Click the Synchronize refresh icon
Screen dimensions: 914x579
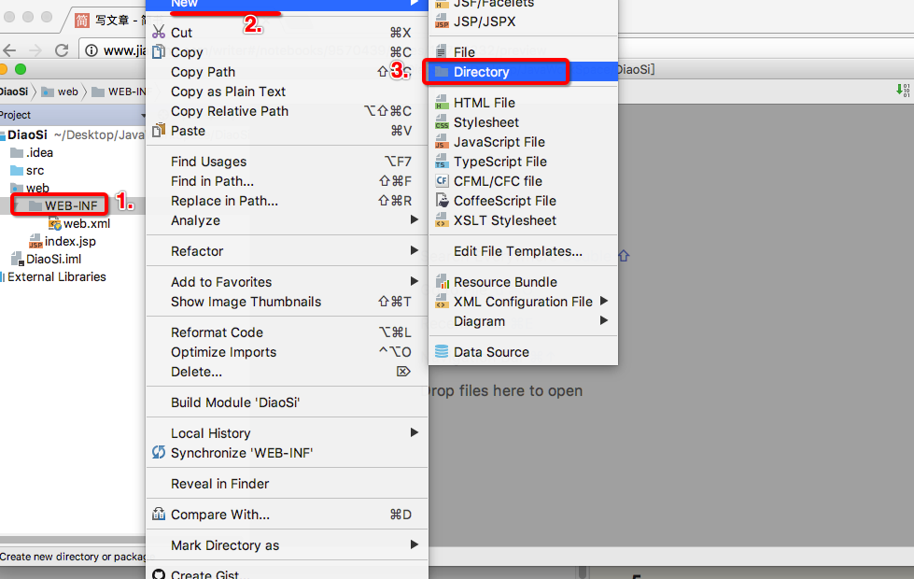pos(159,452)
